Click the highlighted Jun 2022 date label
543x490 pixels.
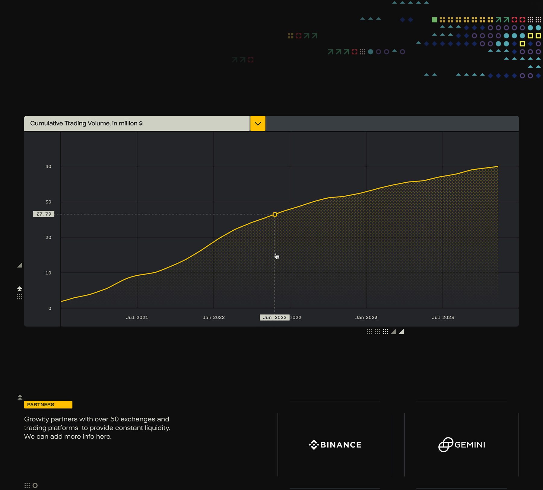274,317
